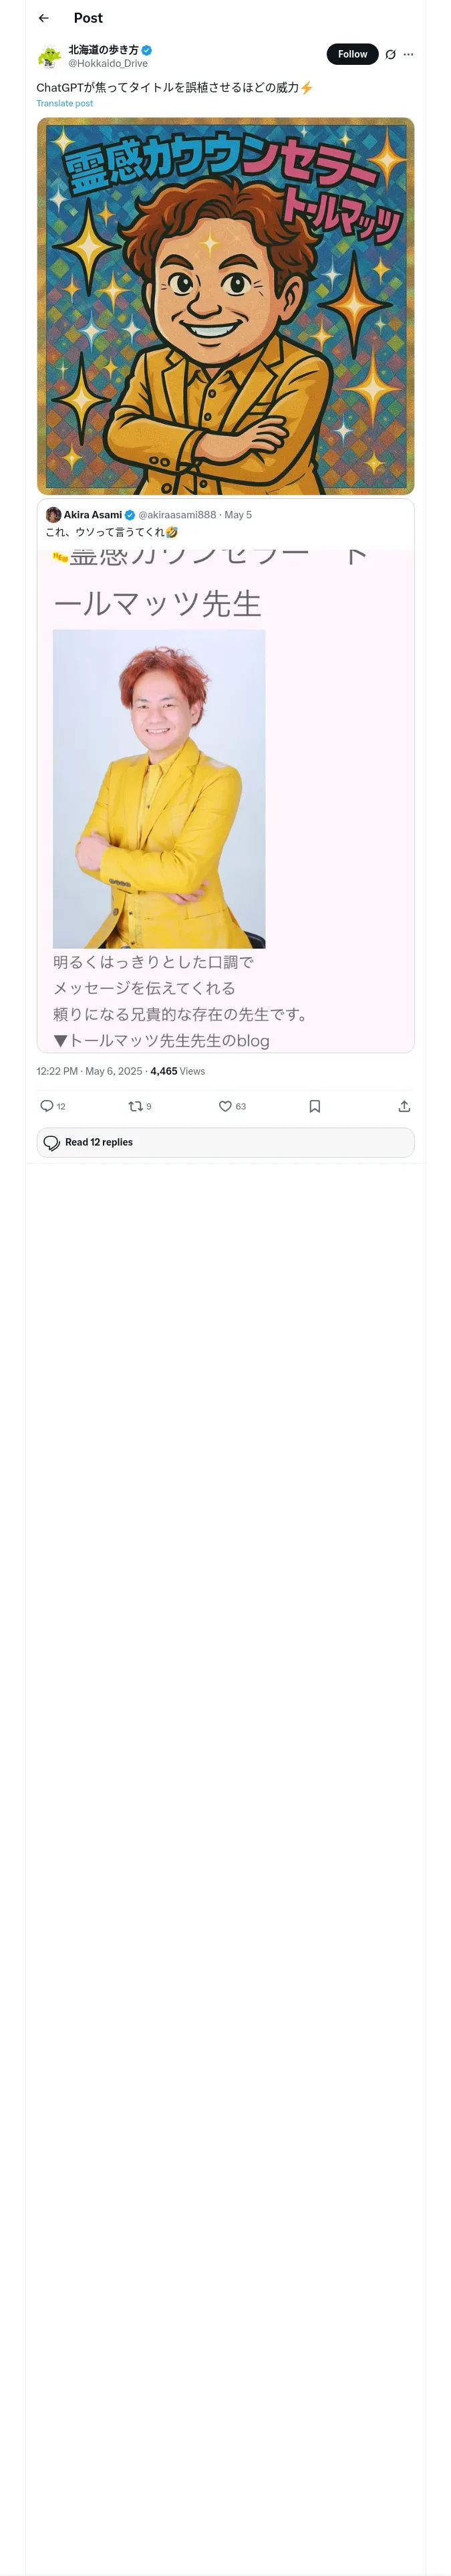Open the Read 12 replies button
Image resolution: width=451 pixels, height=2576 pixels.
point(225,1142)
